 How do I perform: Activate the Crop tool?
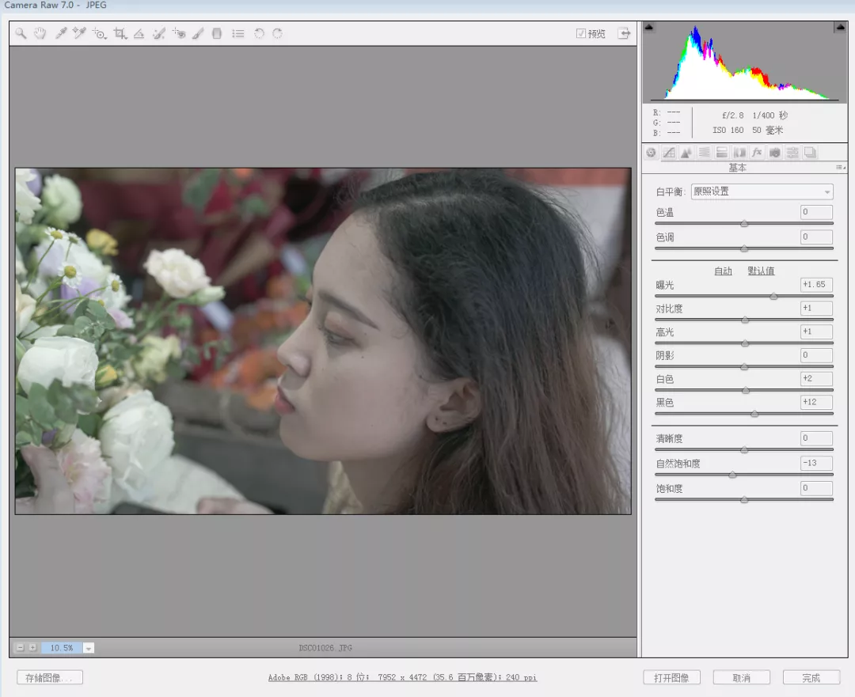[120, 33]
